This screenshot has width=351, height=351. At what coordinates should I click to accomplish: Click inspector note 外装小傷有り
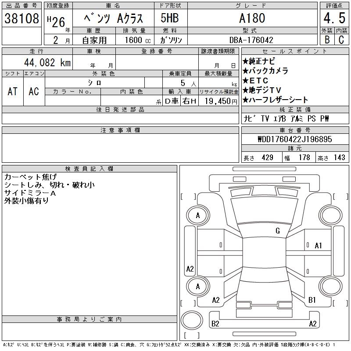tap(26, 201)
